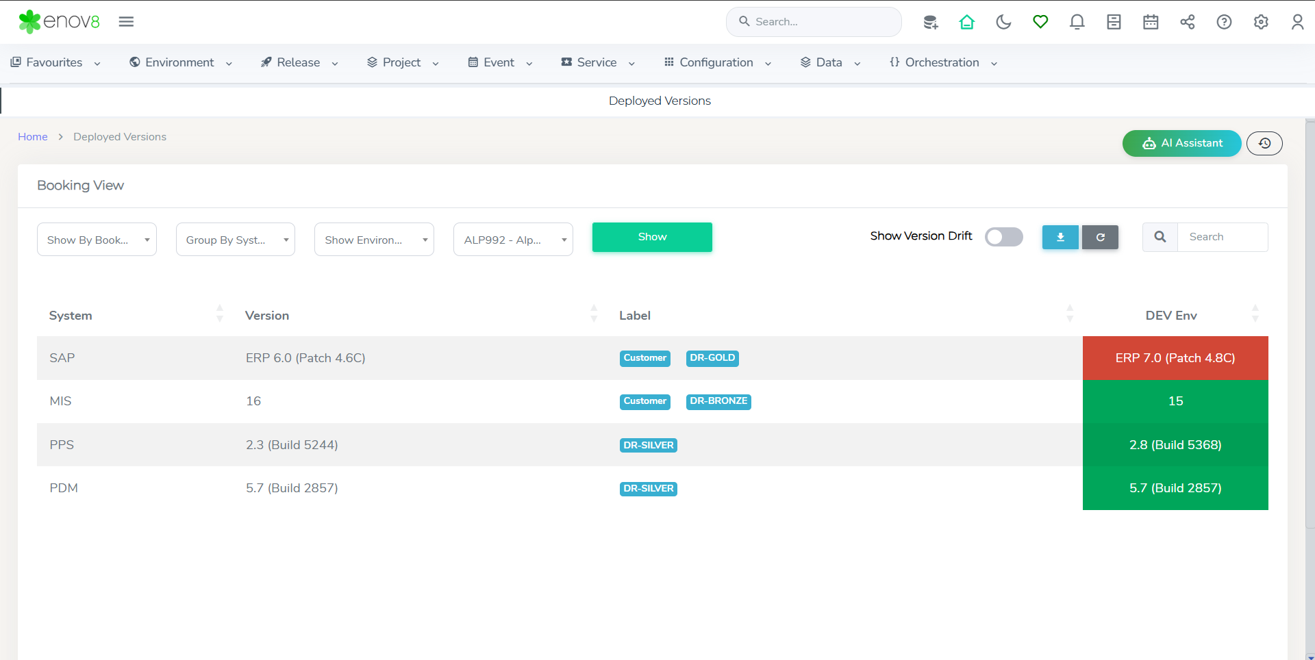Open the Environment menu

click(181, 62)
